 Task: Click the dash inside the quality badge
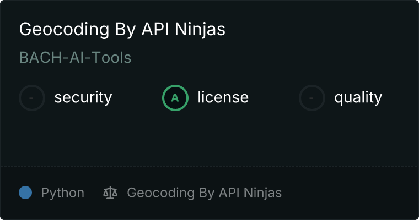312,98
